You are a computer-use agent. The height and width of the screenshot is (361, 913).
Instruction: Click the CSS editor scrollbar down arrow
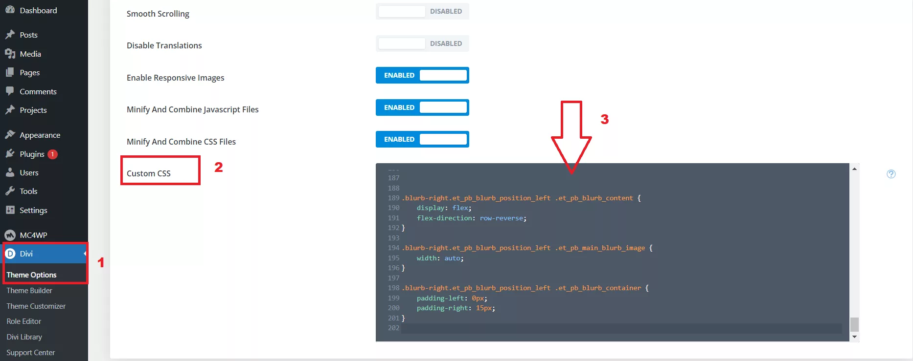[854, 337]
